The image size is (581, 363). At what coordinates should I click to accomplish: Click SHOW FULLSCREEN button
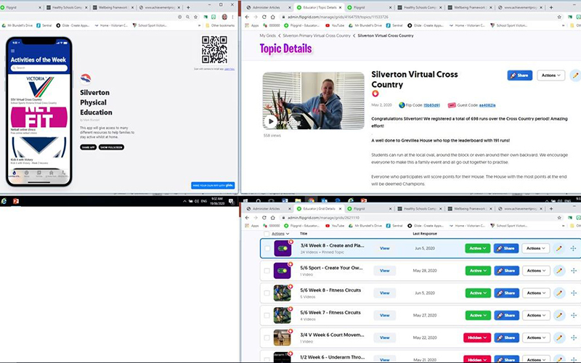point(112,147)
